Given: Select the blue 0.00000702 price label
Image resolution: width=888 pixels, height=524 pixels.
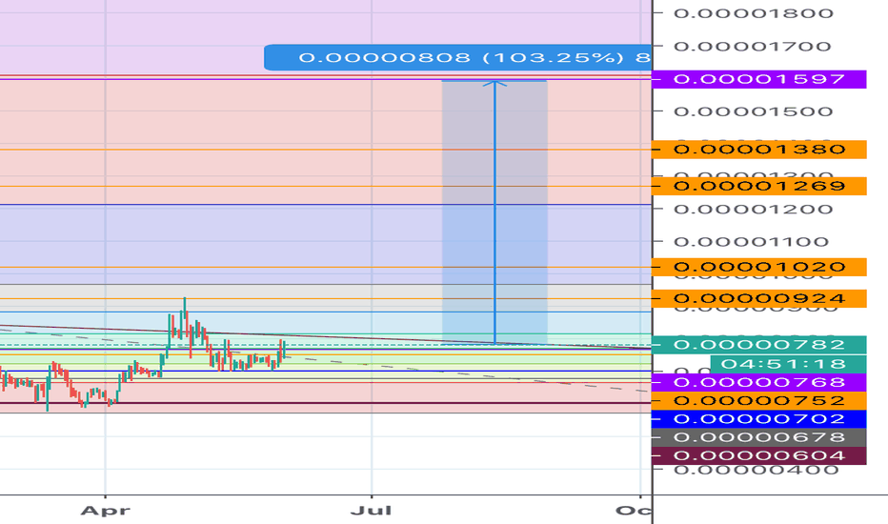Looking at the screenshot, I should [758, 418].
